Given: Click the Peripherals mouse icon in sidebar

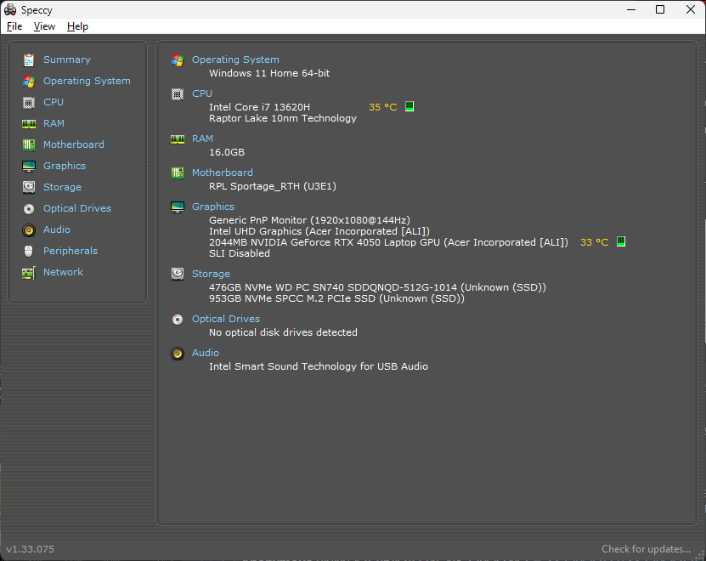Looking at the screenshot, I should tap(28, 251).
